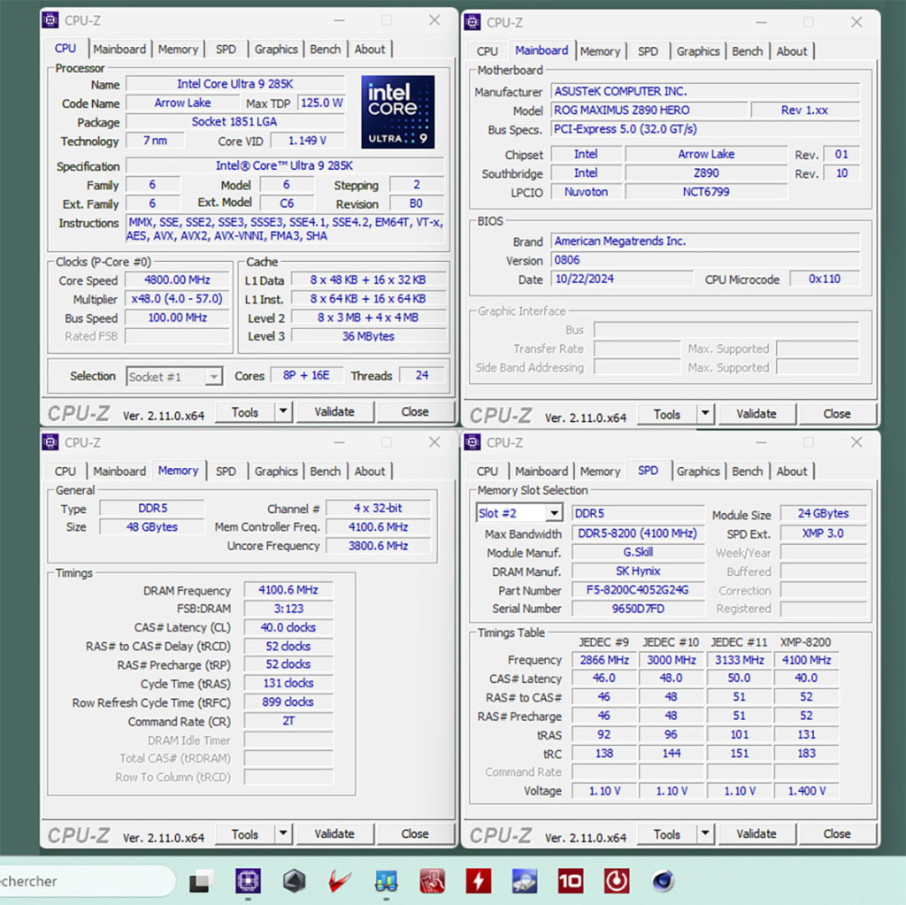
Task: Click the Core Speed value 4800.00 MHz
Action: pyautogui.click(x=177, y=280)
